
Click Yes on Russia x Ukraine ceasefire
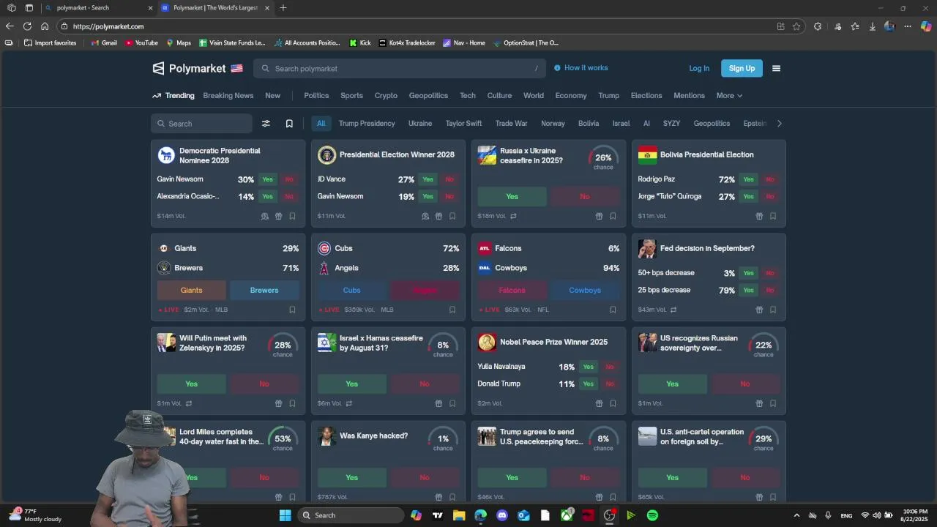[512, 196]
